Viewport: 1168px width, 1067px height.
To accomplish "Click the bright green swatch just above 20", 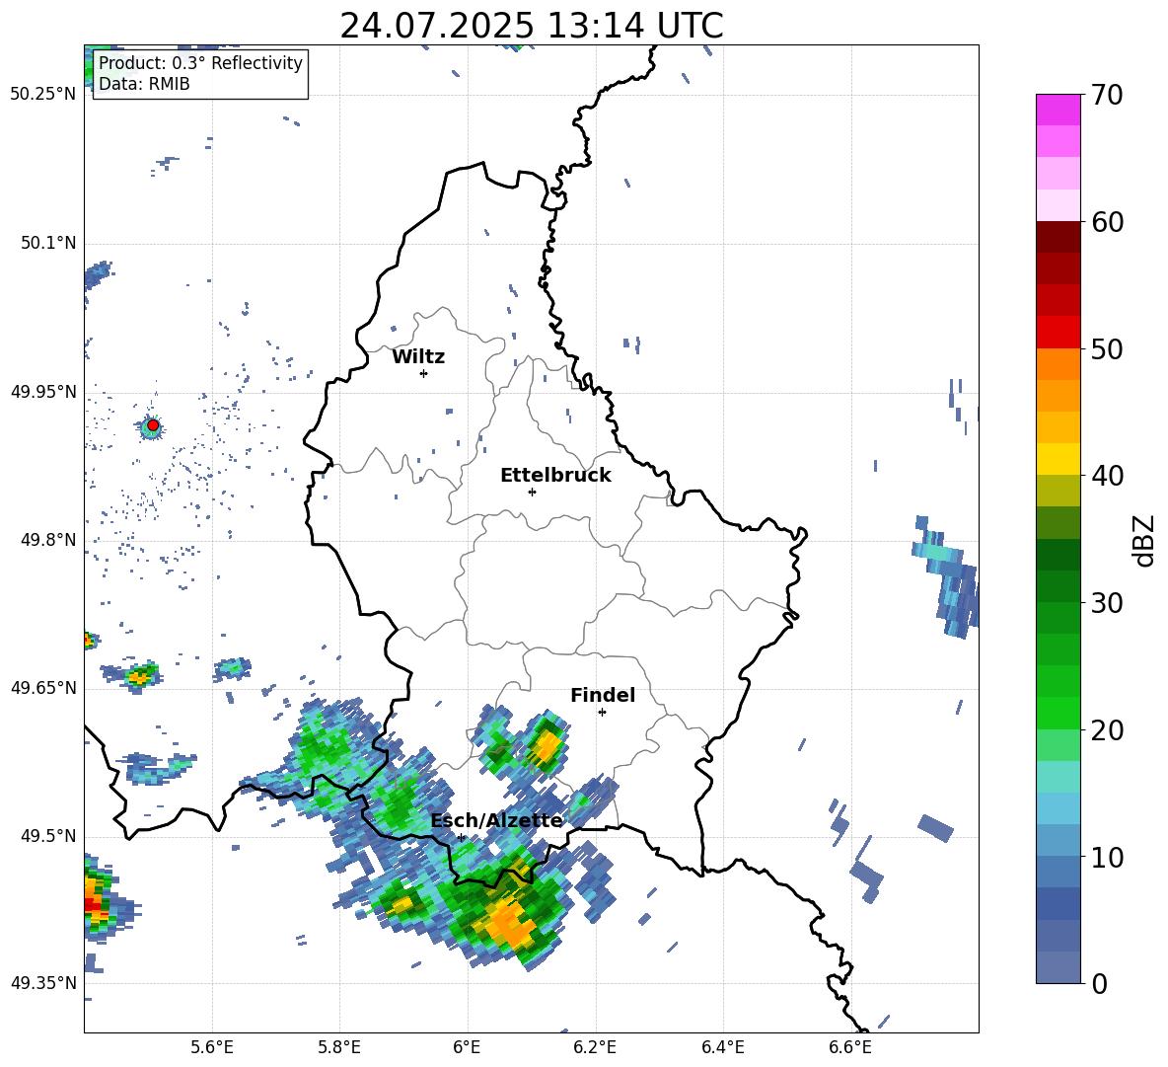I will 1058,713.
